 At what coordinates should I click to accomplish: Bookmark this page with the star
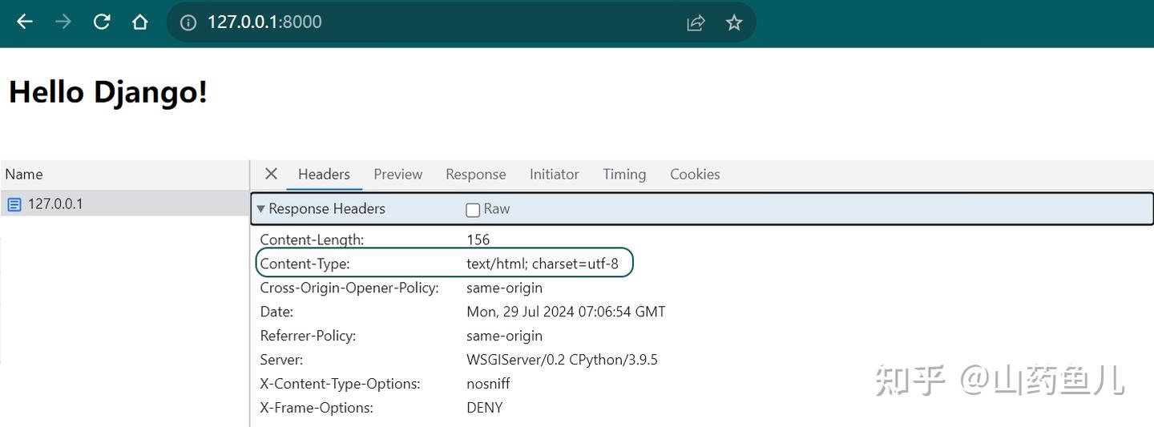(734, 23)
